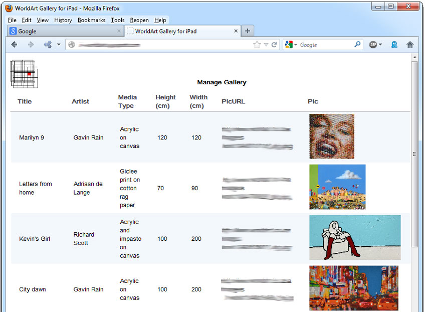Image resolution: width=426 pixels, height=312 pixels.
Task: Click the Artist column header
Action: coord(80,101)
